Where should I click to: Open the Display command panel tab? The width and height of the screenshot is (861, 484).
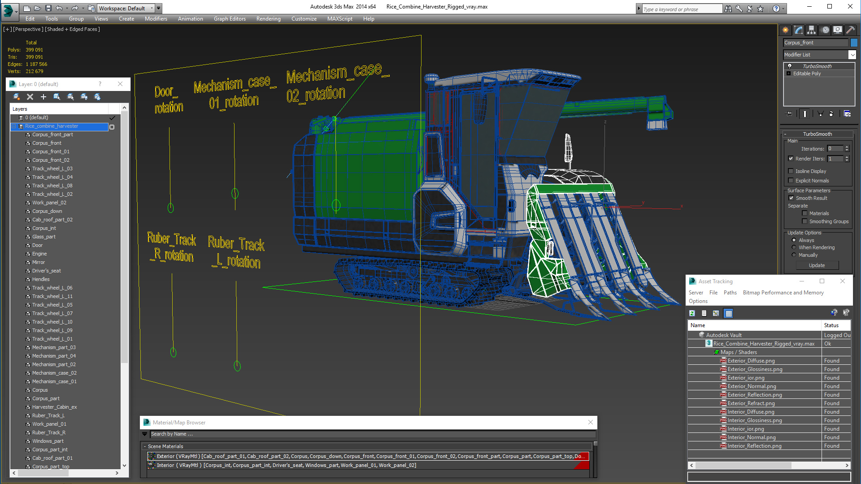(838, 30)
